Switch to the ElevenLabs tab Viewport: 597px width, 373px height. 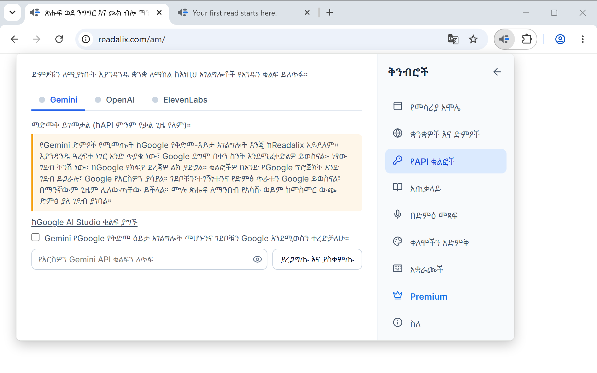click(179, 100)
